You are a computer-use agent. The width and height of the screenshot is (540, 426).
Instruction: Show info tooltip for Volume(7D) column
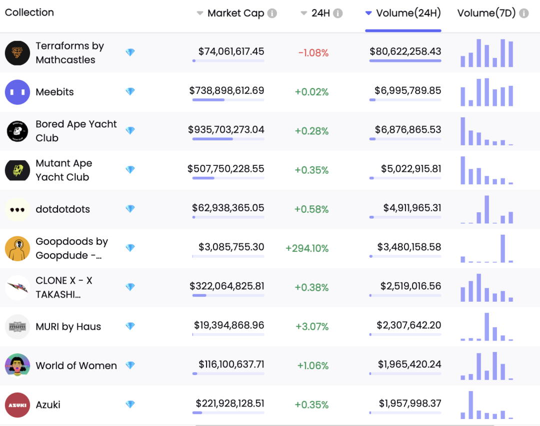(x=524, y=13)
